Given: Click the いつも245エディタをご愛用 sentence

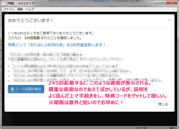Looking at the screenshot, I should coord(51,33).
